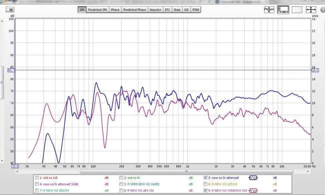Click the dB unit next to trace 9
Image resolution: width=325 pixels, height=195 pixels.
pyautogui.click(x=275, y=191)
